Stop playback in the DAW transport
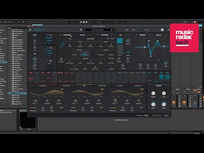204x153 pixels. coord(84,22)
